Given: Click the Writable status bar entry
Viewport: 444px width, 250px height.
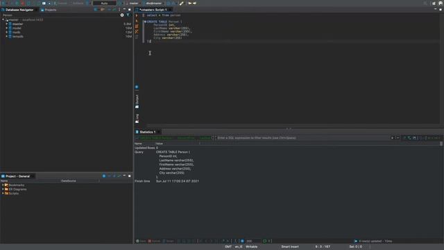Looking at the screenshot, I should pos(251,247).
